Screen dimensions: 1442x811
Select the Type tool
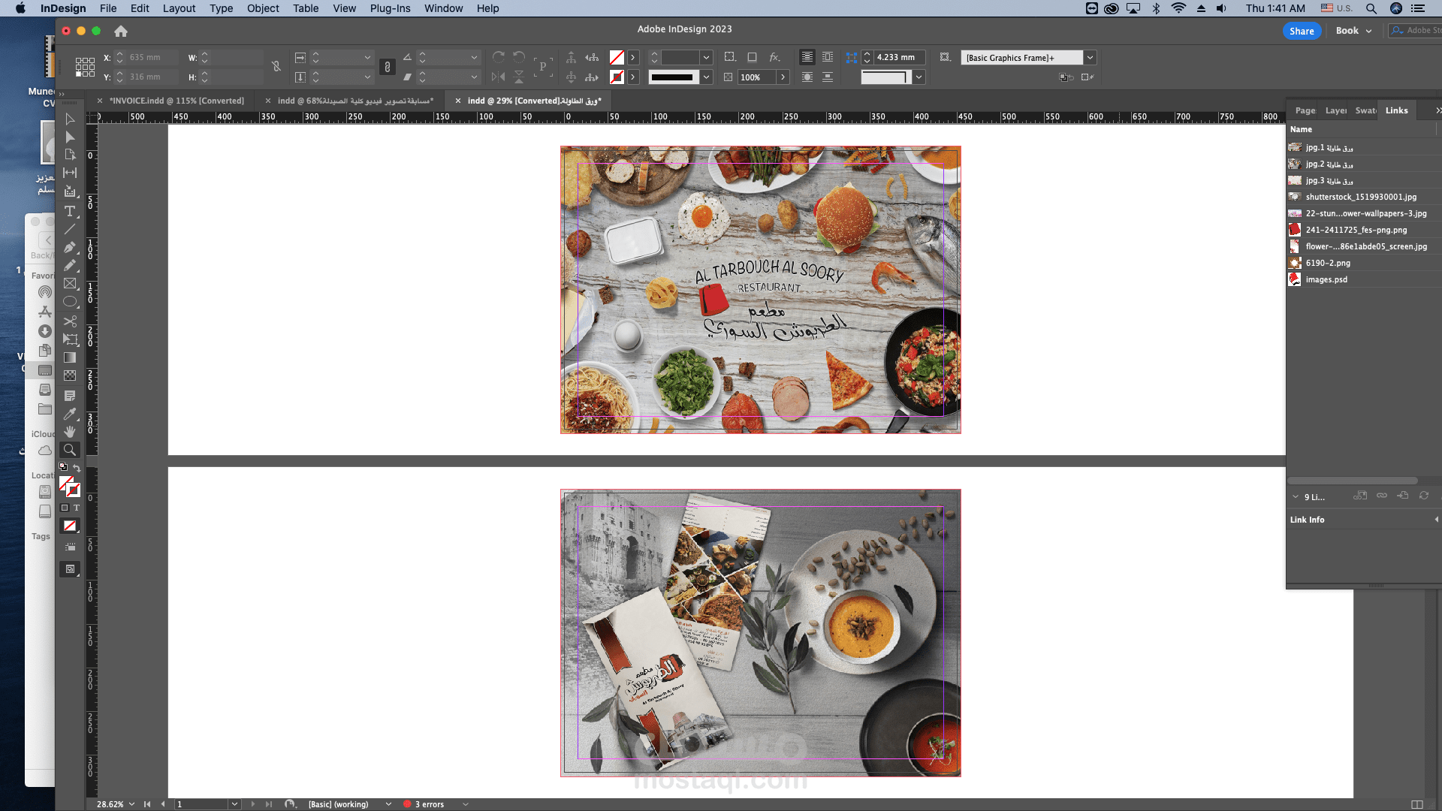tap(70, 211)
